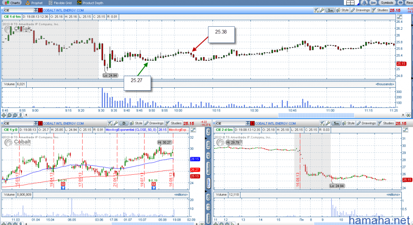
Task: Click the Symbols button at top right
Action: pos(387,3)
